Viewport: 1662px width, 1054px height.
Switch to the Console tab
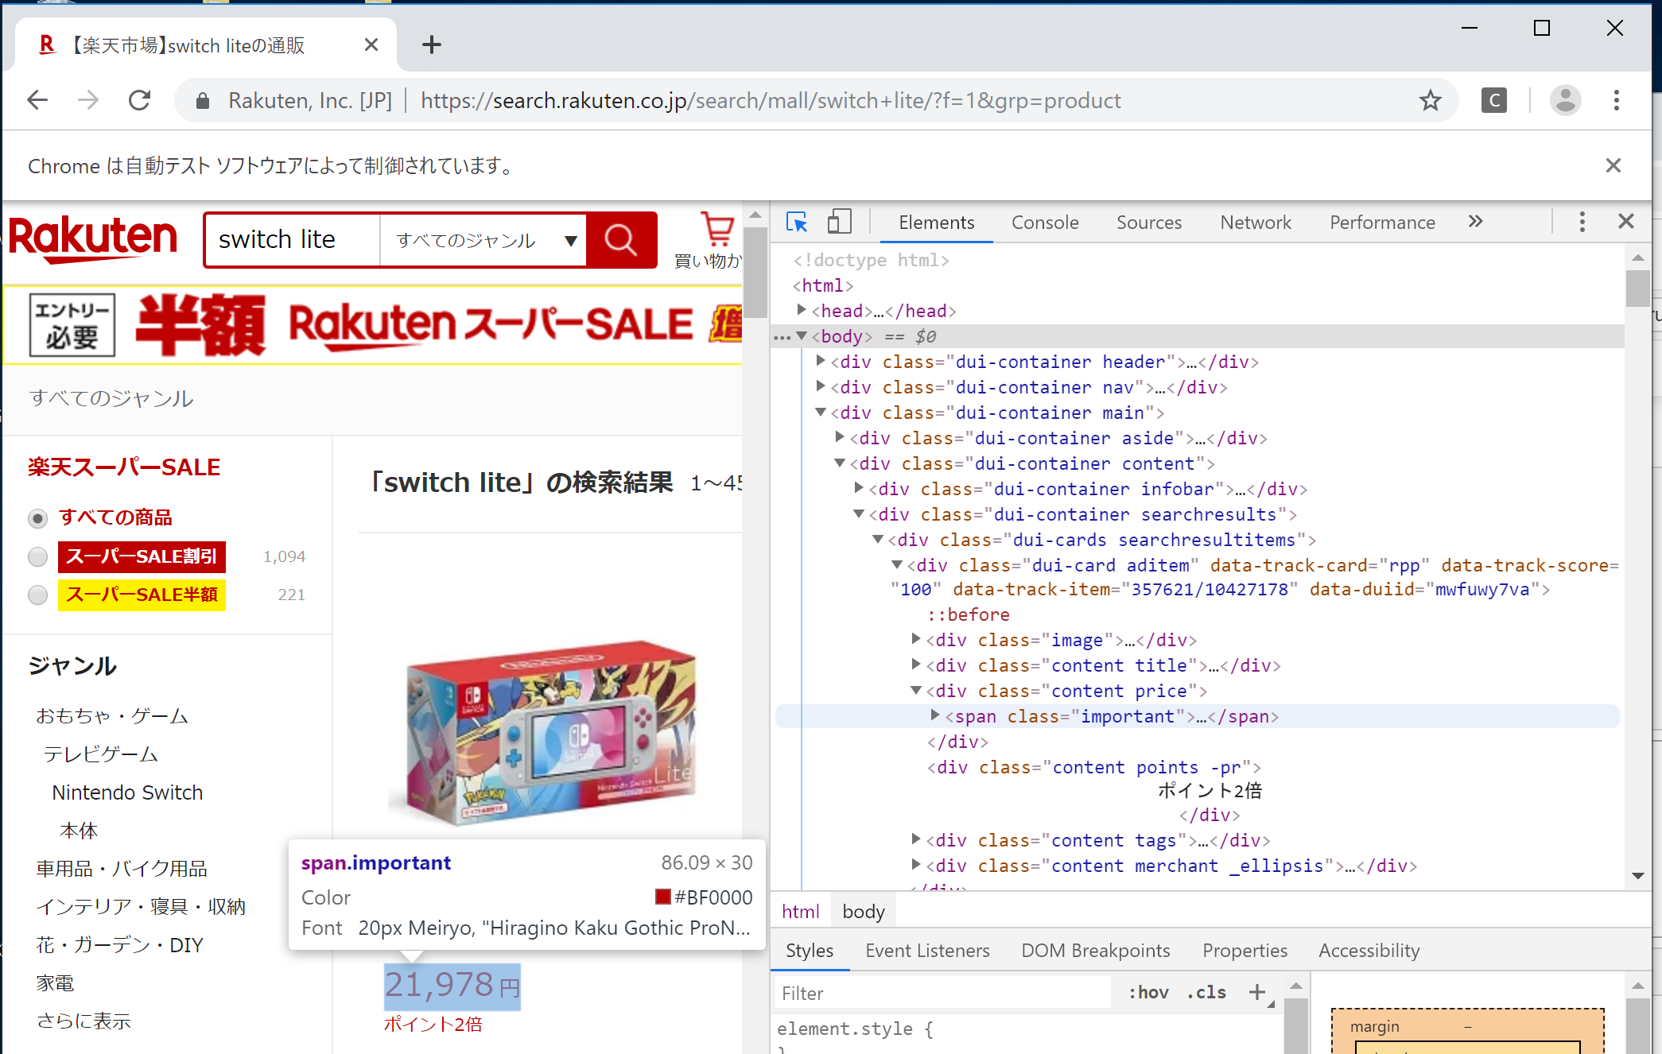(x=1044, y=223)
